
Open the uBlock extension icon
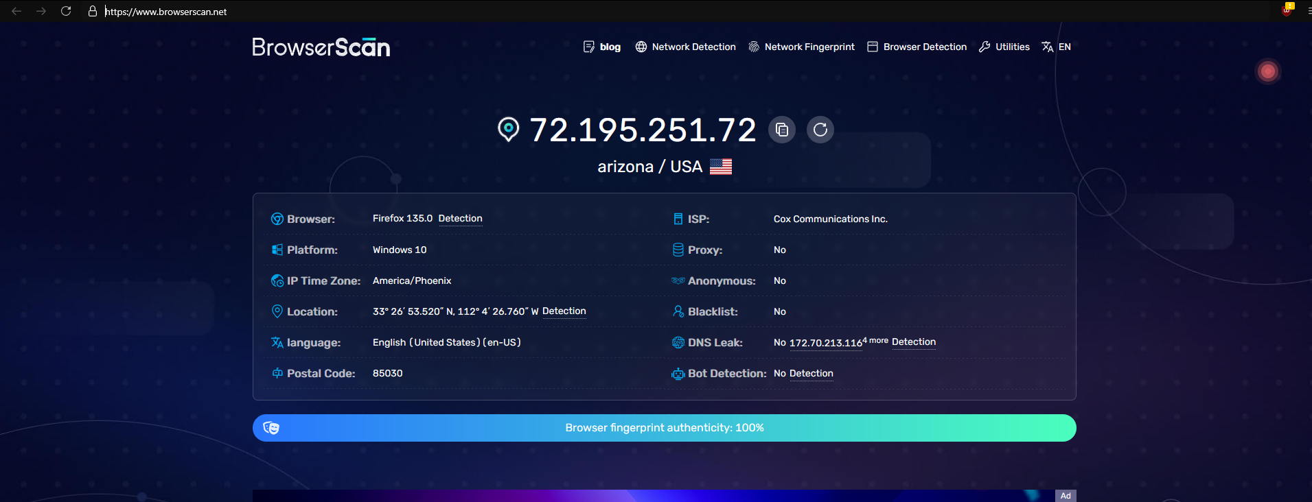point(1287,9)
